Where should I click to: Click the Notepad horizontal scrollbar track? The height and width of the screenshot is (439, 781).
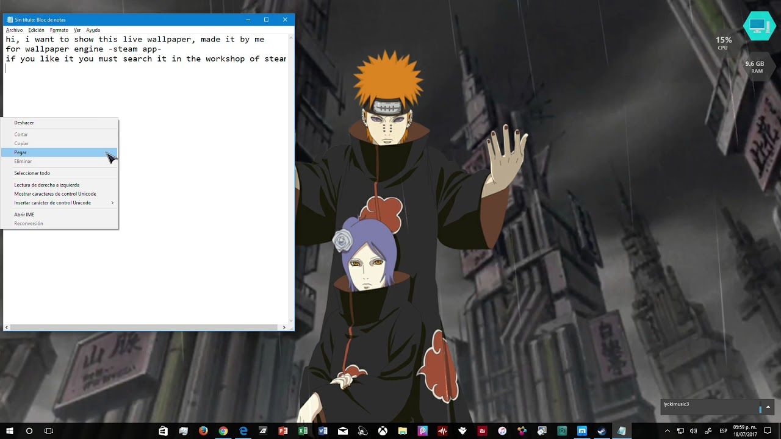tap(145, 327)
